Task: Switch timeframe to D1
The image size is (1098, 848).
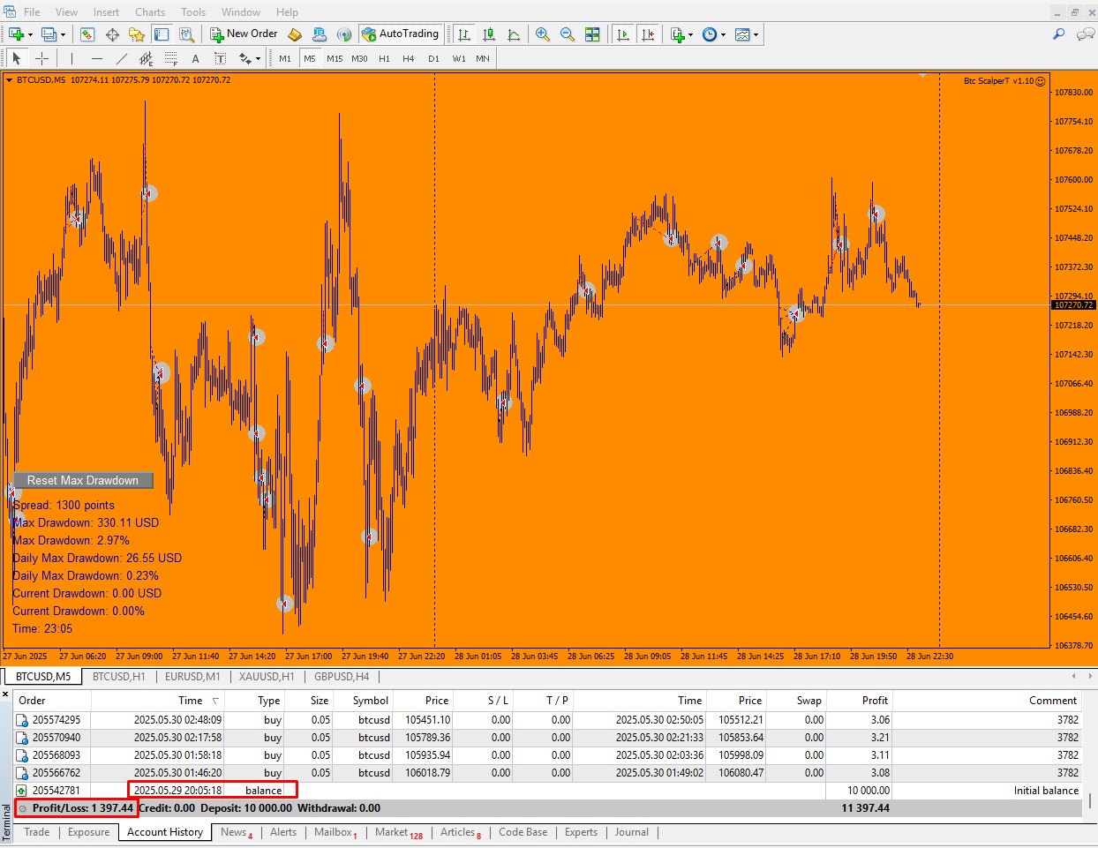Action: [433, 58]
